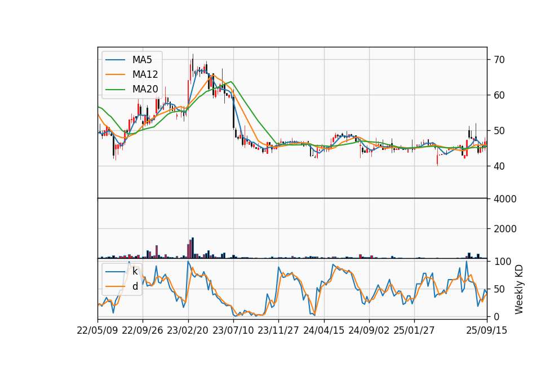Click the MA20 legend label
This screenshot has height=389, width=541.
[x=145, y=89]
